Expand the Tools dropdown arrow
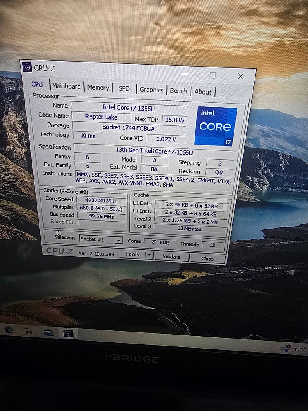Image resolution: width=308 pixels, height=411 pixels. coord(149,255)
